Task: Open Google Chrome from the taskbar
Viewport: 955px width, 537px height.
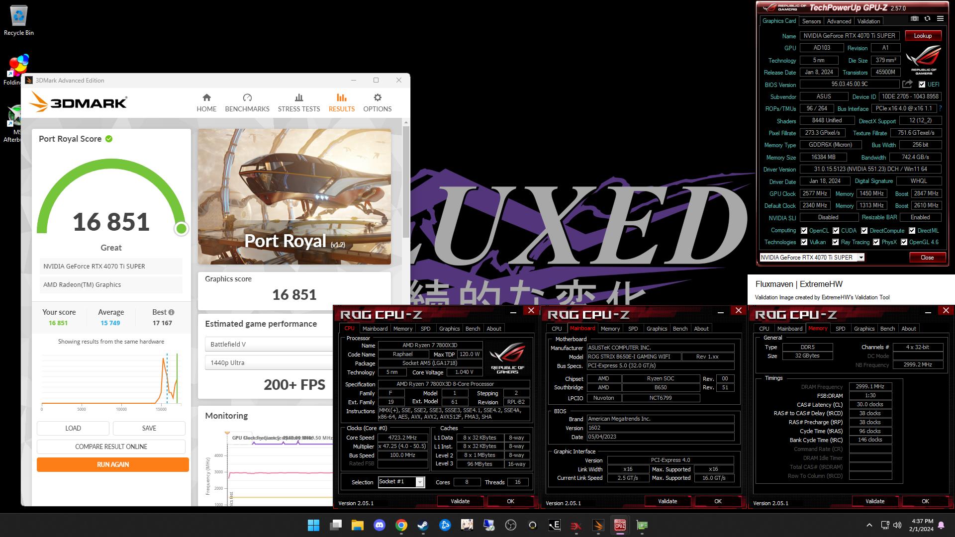Action: coord(401,525)
